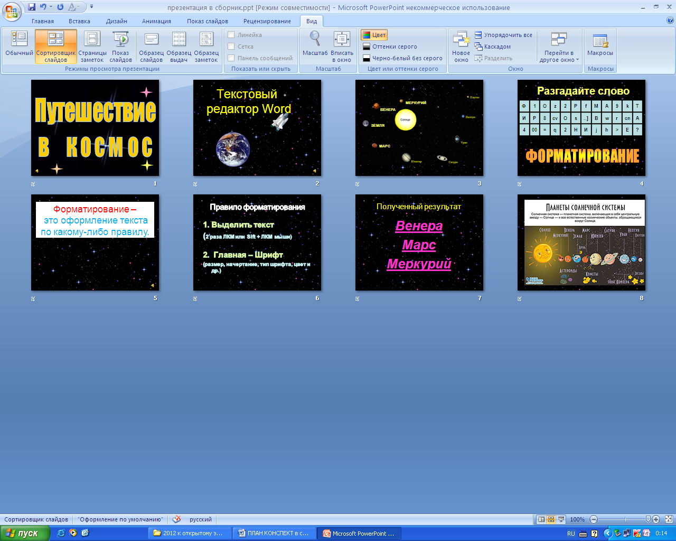The image size is (676, 541).
Task: Fit slide to current window button
Action: pos(669,519)
